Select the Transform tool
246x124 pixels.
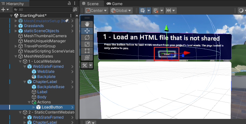87,57
